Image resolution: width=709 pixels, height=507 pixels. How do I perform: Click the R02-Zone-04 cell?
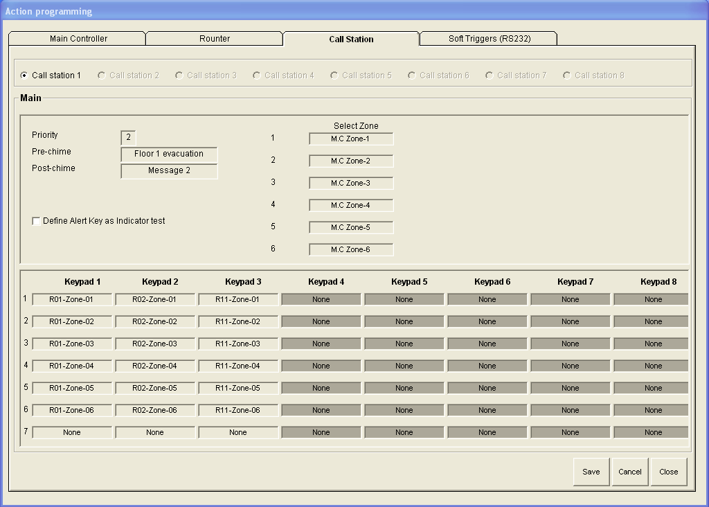click(155, 366)
